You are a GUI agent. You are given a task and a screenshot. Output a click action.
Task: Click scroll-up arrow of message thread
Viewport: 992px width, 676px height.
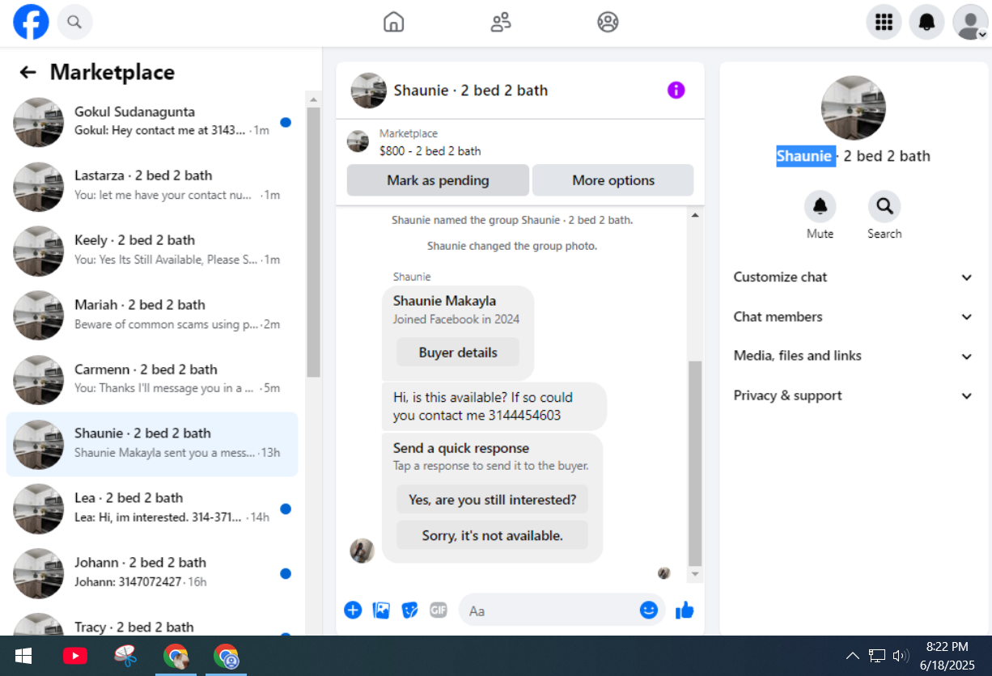(x=695, y=214)
